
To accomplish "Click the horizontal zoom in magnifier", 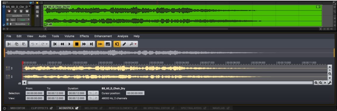I will point(316,83).
